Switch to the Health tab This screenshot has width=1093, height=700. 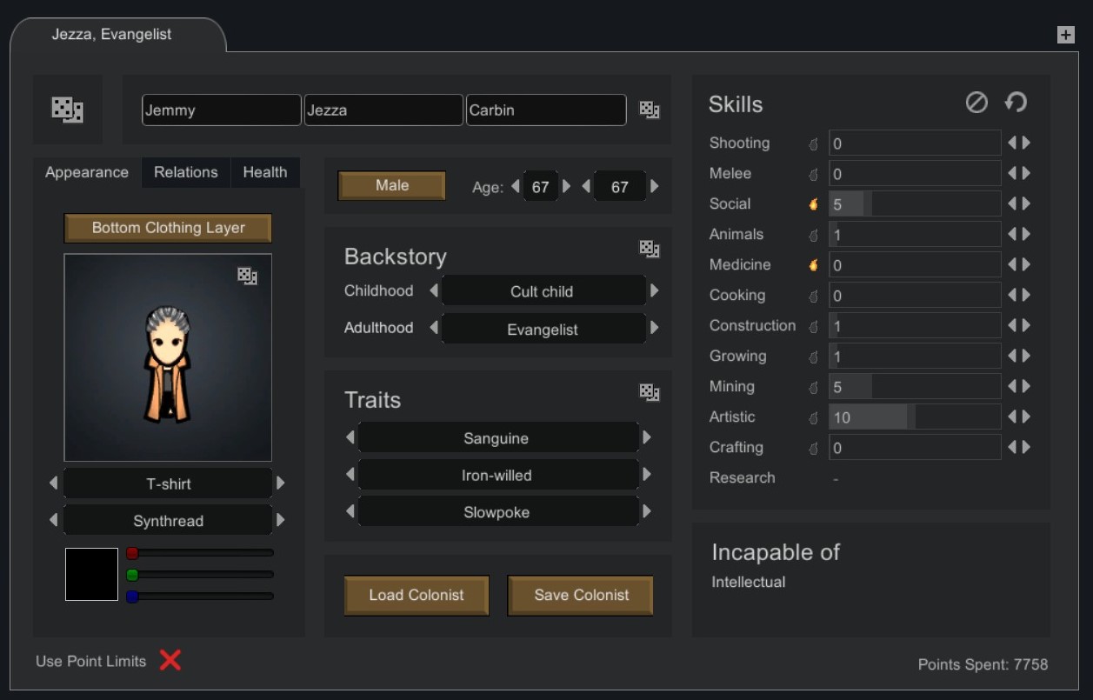[x=265, y=172]
